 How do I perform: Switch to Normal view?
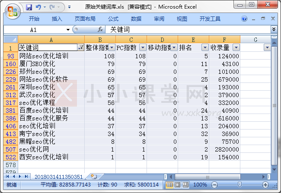[169, 185]
